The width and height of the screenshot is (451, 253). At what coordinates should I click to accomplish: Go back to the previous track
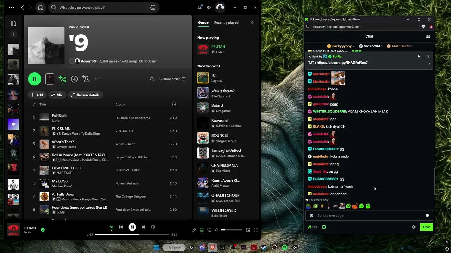point(121,227)
